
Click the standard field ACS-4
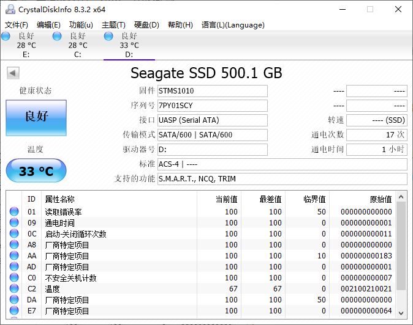282,164
